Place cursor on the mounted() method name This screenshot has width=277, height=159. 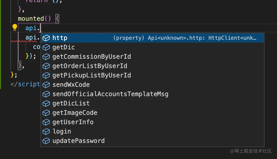click(31, 19)
